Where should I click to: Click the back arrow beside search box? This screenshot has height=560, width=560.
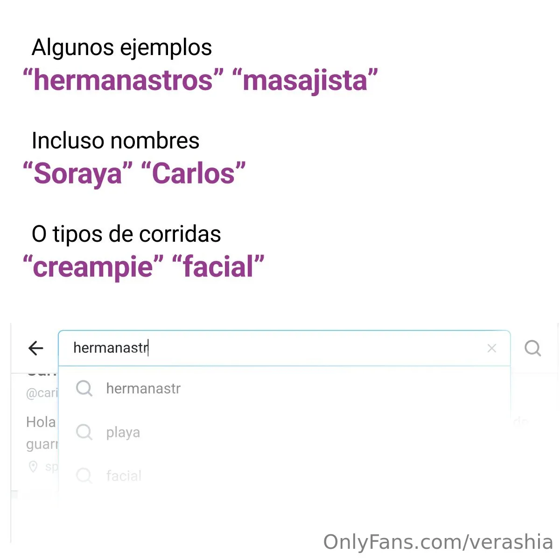click(x=36, y=348)
